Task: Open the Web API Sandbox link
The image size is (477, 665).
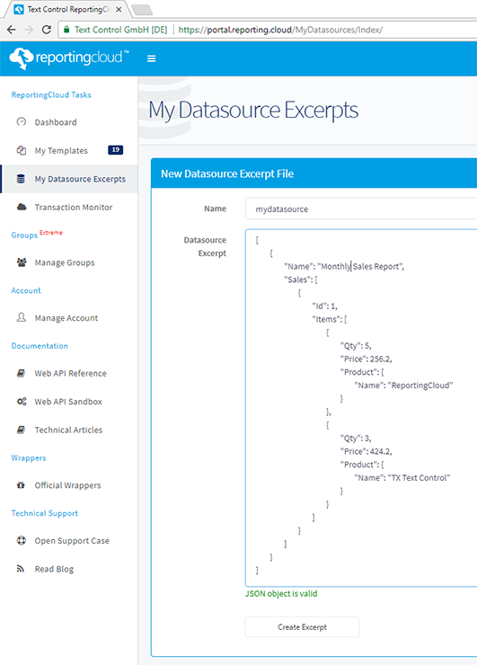Action: [68, 401]
